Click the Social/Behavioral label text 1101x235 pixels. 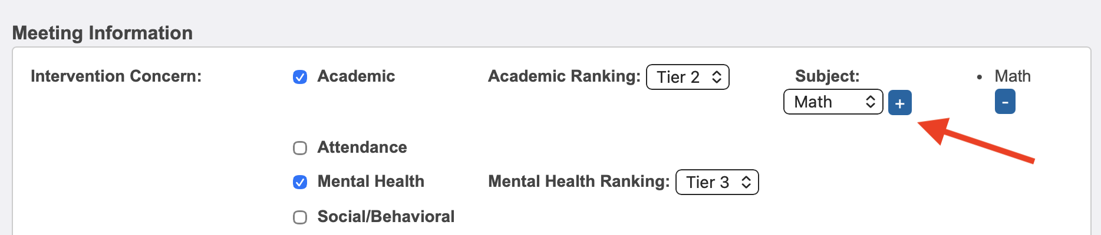385,217
